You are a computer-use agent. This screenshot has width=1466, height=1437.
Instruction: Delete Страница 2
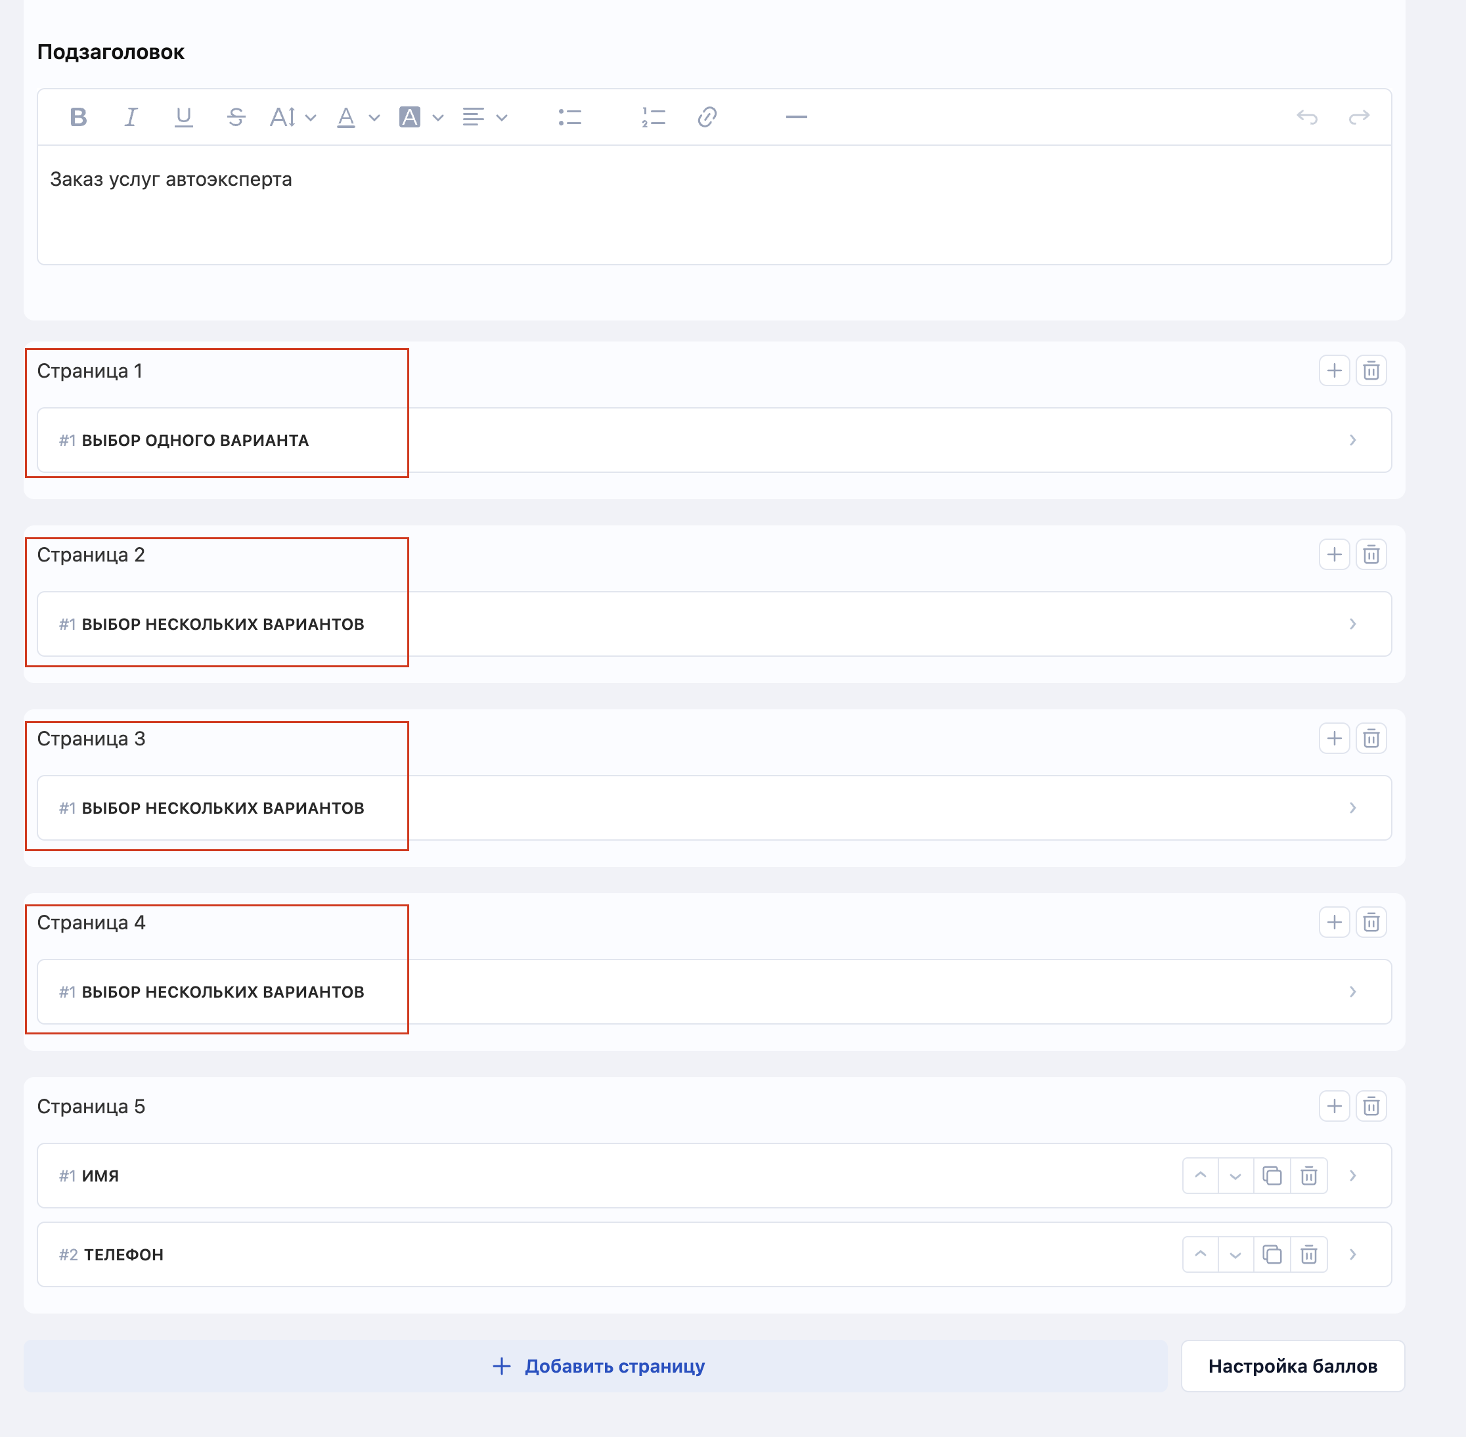coord(1371,555)
